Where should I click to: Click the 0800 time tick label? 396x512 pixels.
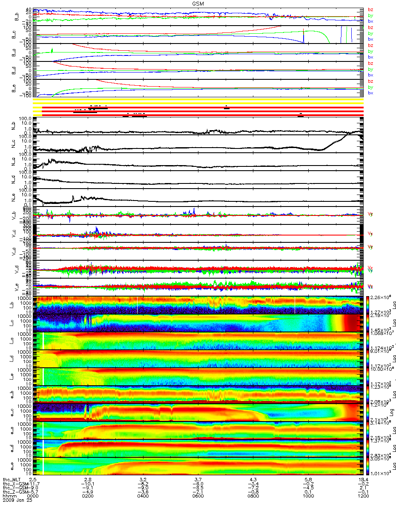tap(253, 496)
